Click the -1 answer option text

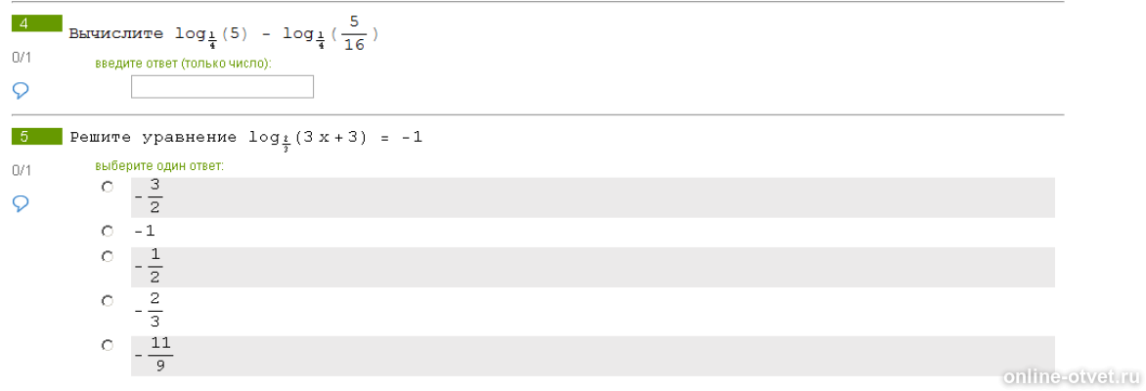145,232
